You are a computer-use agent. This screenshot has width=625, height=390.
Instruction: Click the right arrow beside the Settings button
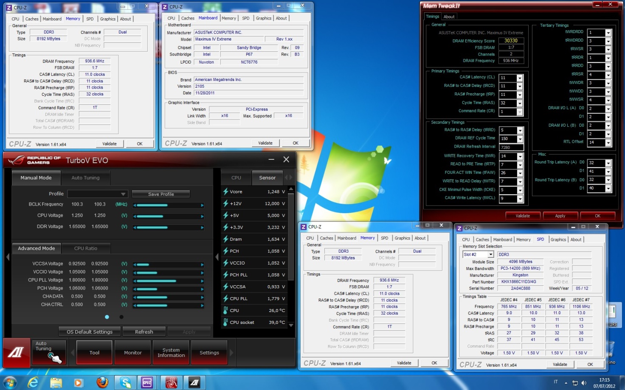tap(231, 352)
